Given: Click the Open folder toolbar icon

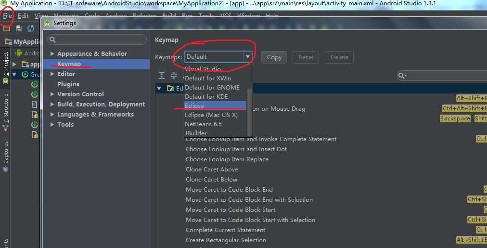Looking at the screenshot, I should (x=7, y=28).
